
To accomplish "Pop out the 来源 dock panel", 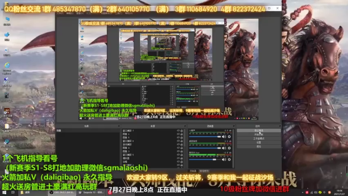I will 184,126.
